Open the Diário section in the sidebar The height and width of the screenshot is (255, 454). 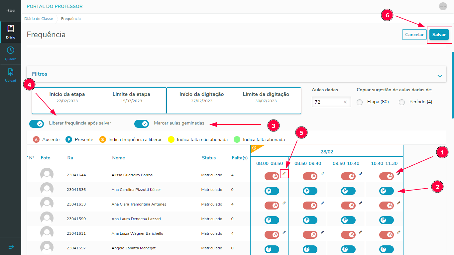pyautogui.click(x=11, y=32)
